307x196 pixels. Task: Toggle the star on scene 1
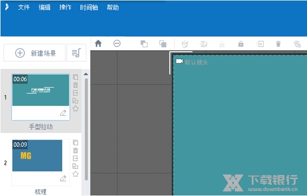pos(75,108)
